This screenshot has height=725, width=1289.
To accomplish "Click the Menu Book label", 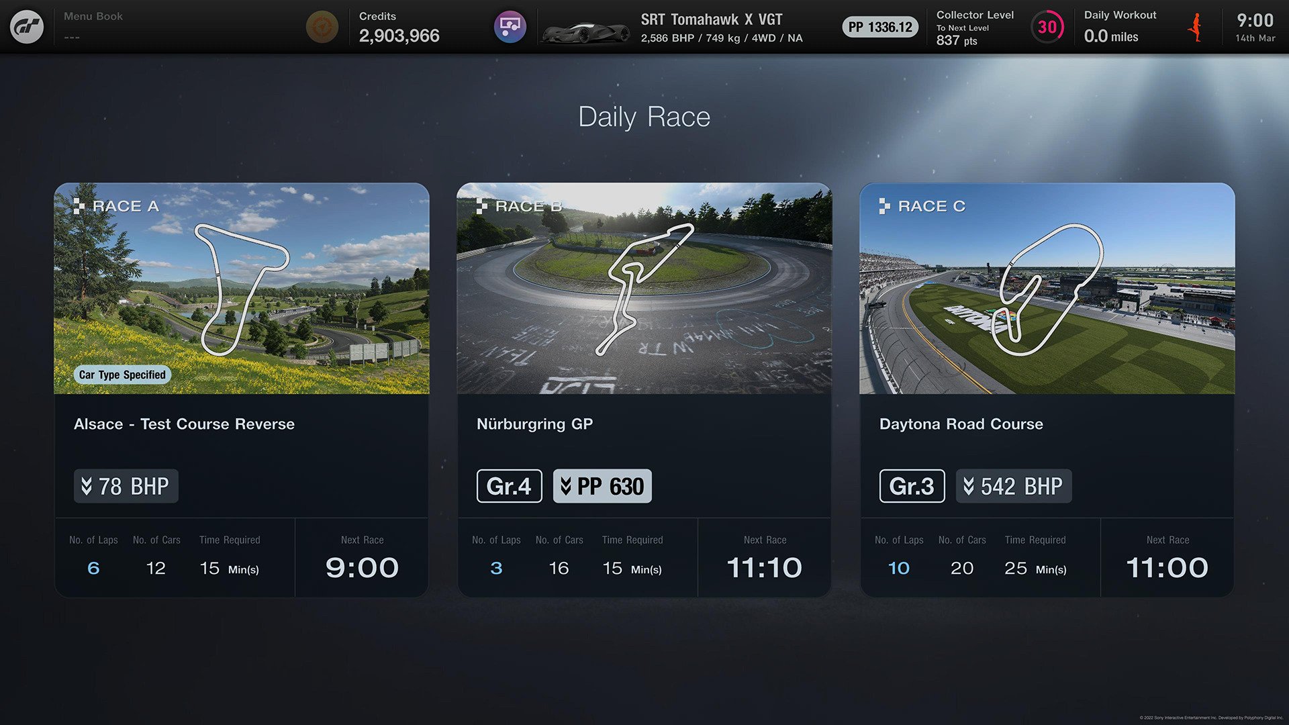I will (x=94, y=17).
